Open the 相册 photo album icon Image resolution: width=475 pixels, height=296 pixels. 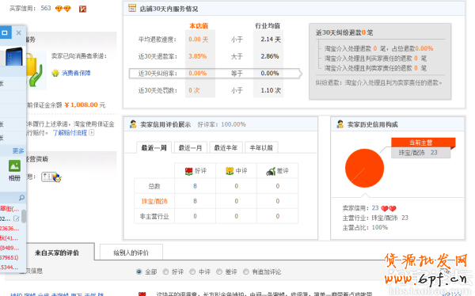pyautogui.click(x=14, y=166)
